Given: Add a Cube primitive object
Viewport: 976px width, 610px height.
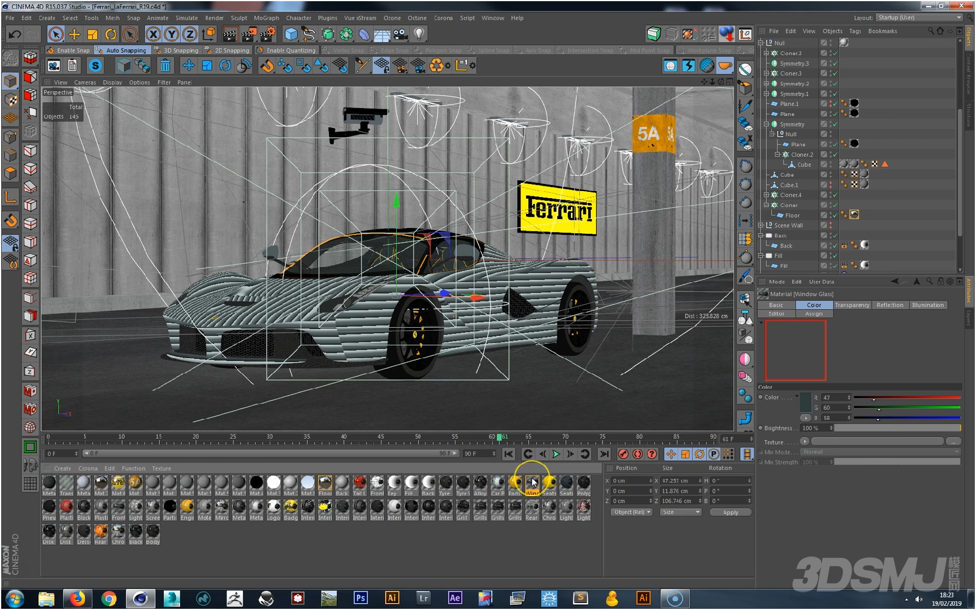Looking at the screenshot, I should (291, 34).
